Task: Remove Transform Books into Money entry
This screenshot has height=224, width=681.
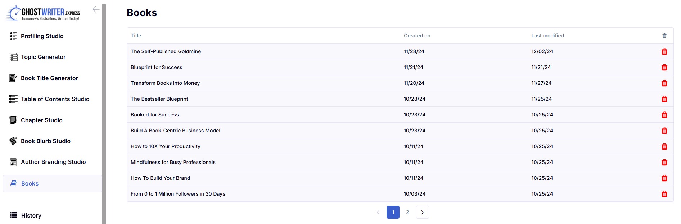Action: coord(664,83)
